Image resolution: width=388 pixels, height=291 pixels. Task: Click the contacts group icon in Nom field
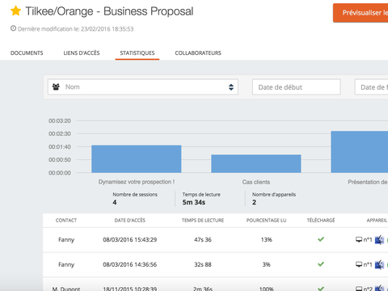click(56, 86)
